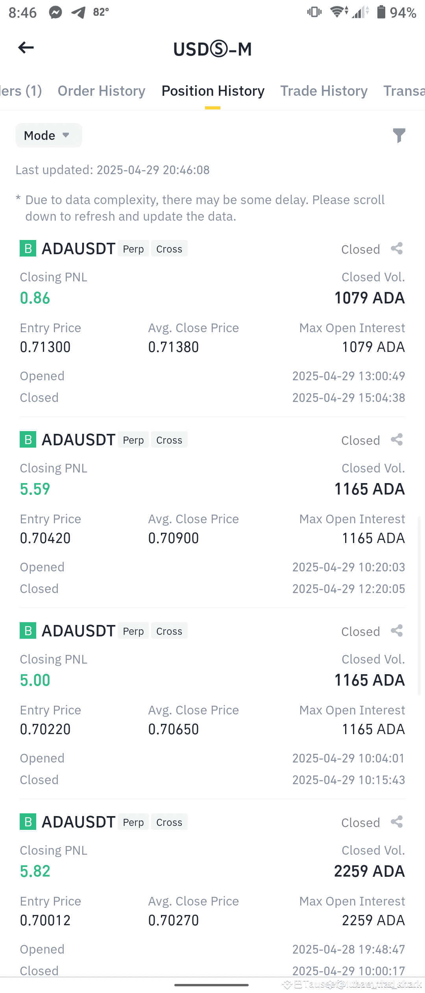Share the 5.59 PNL ADAUSDT position

point(397,440)
